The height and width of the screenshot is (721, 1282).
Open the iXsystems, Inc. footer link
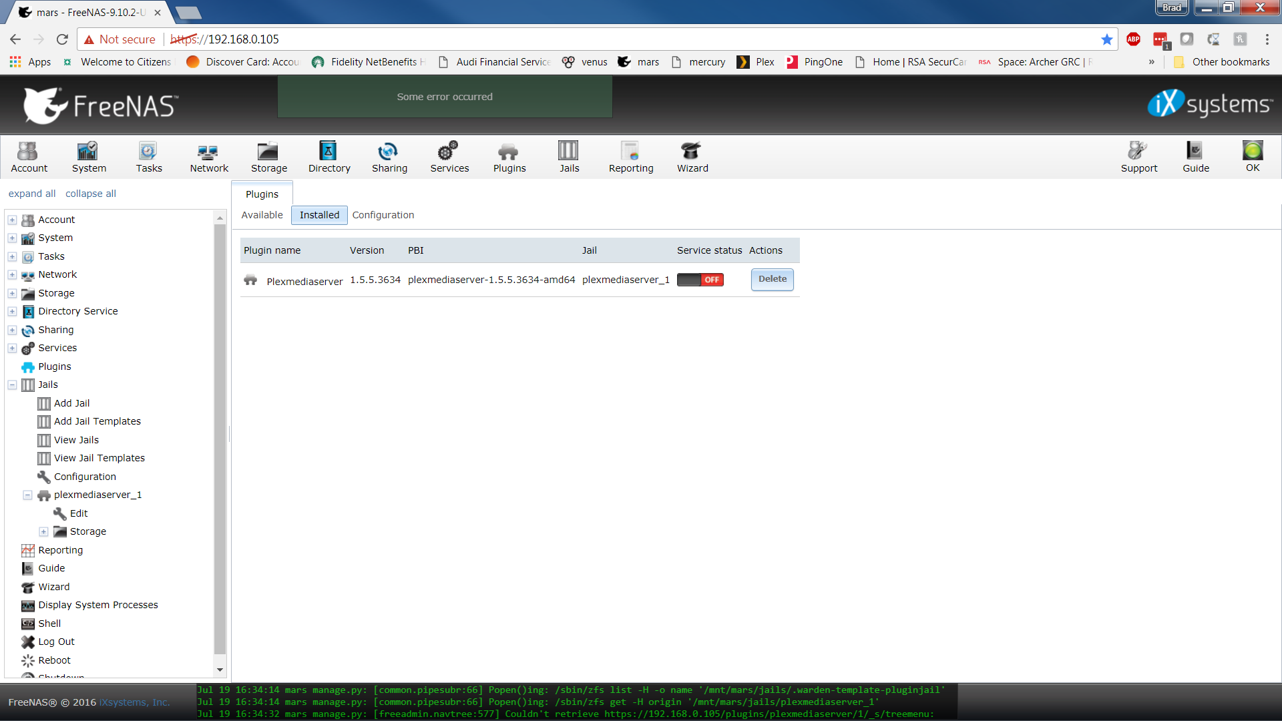pyautogui.click(x=134, y=702)
